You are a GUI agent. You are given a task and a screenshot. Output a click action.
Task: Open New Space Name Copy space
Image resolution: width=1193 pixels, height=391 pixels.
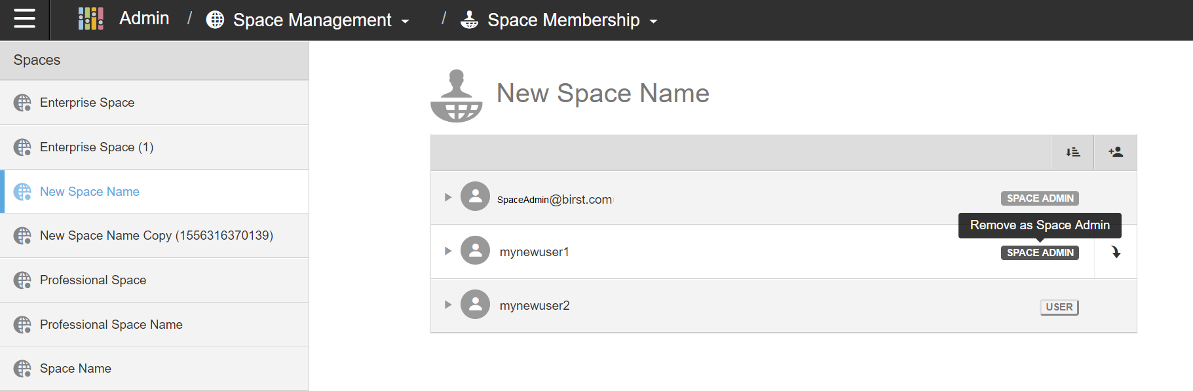(x=157, y=236)
